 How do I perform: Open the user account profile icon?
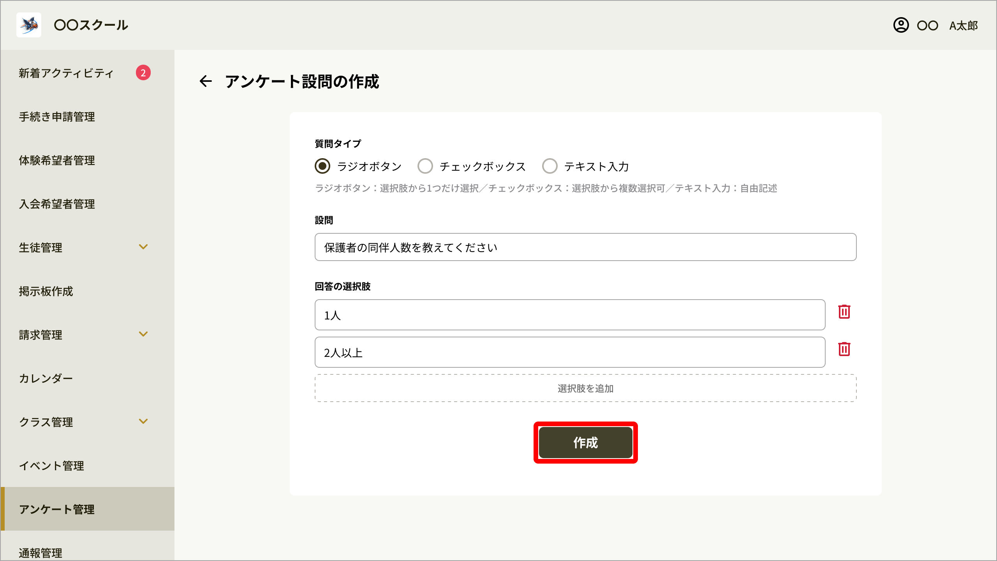pyautogui.click(x=901, y=25)
